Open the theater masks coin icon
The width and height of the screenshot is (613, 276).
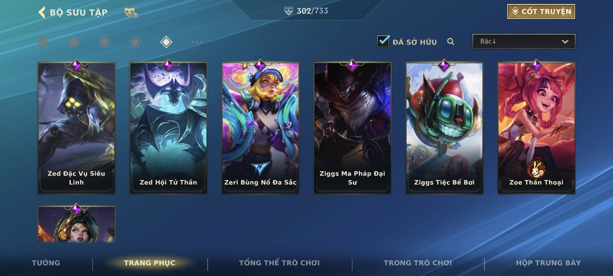[x=131, y=12]
